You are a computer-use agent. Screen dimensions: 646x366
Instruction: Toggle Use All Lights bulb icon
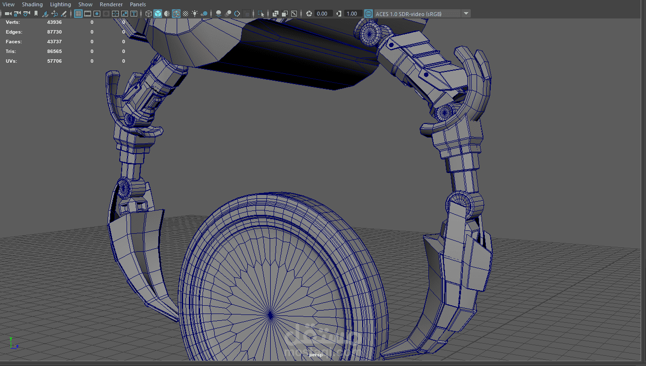(x=195, y=14)
